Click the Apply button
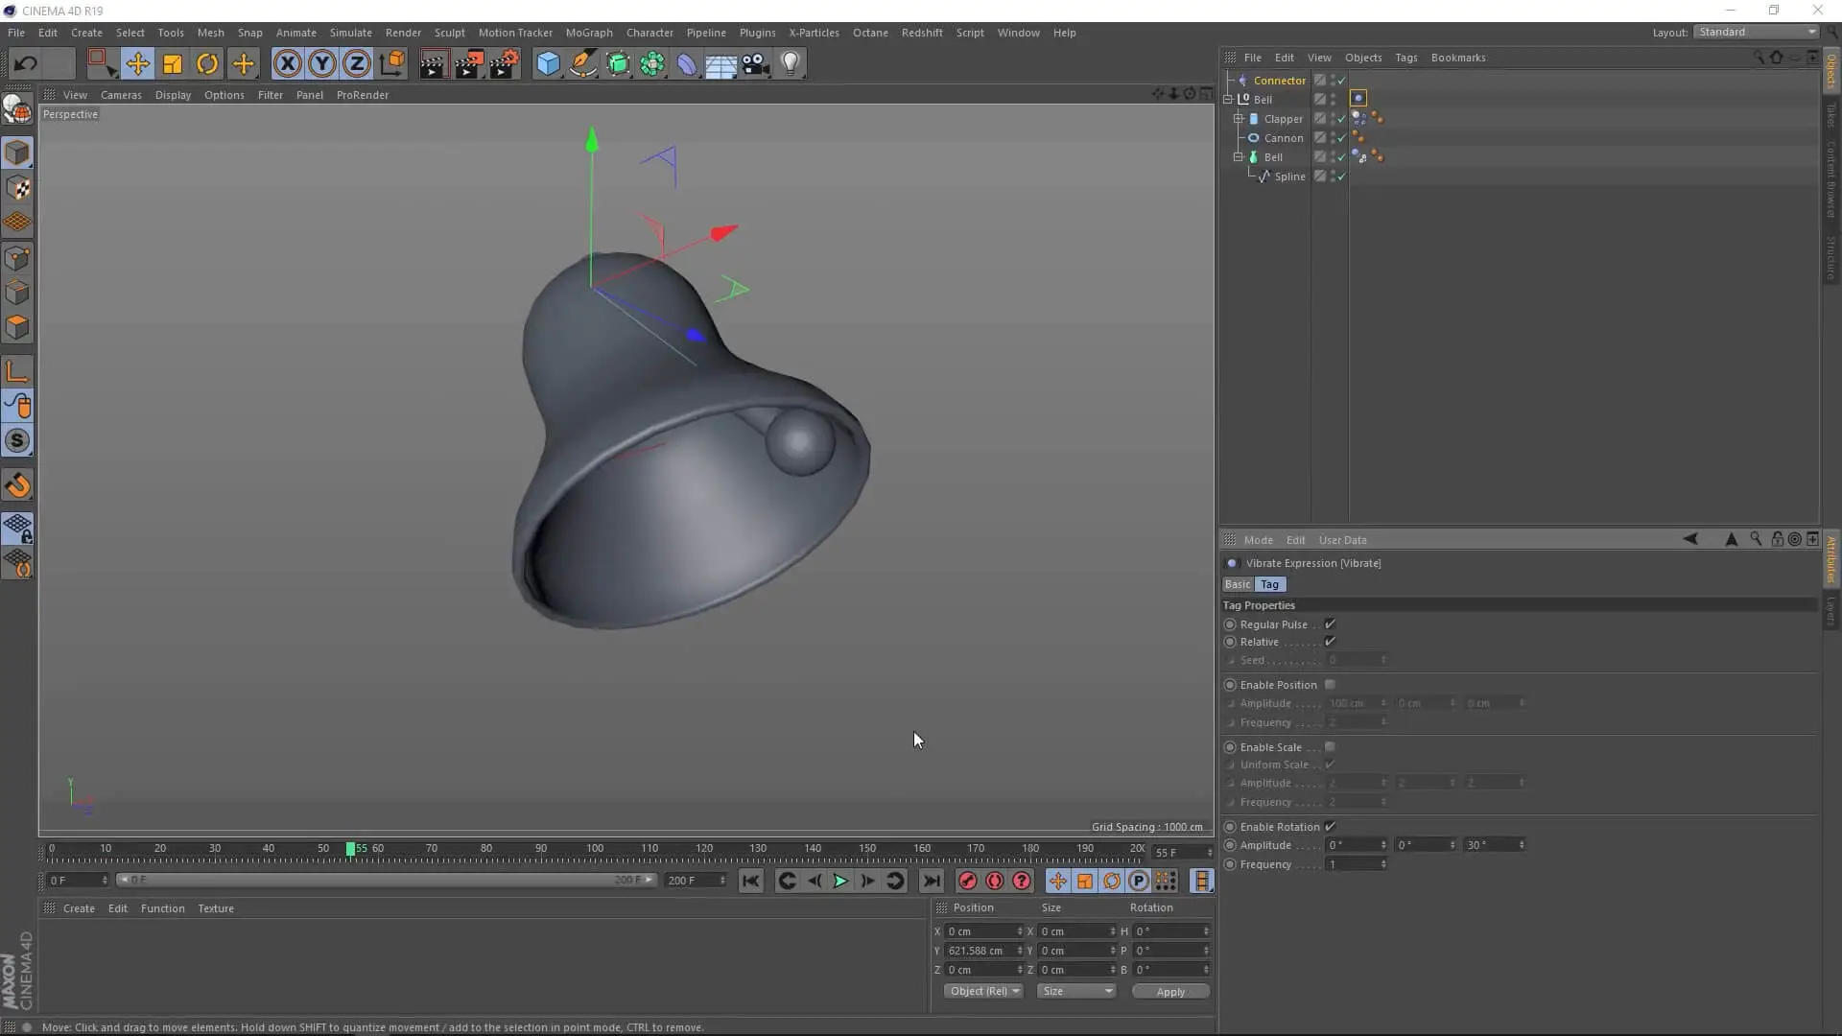The height and width of the screenshot is (1036, 1842). (1170, 992)
